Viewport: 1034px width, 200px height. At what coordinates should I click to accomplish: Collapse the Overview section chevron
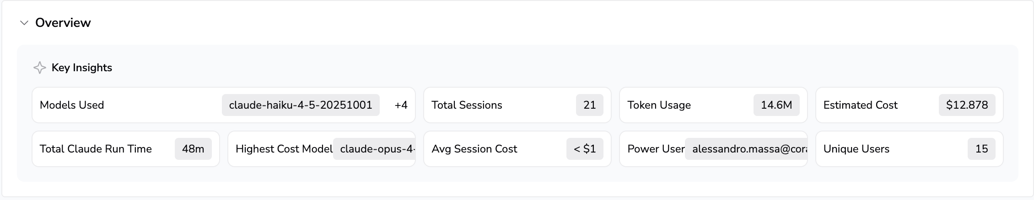pyautogui.click(x=24, y=23)
